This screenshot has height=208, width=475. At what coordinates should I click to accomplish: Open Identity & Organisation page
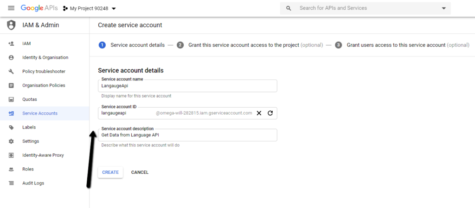(45, 58)
